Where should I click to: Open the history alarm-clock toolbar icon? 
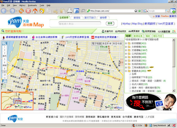42,11
